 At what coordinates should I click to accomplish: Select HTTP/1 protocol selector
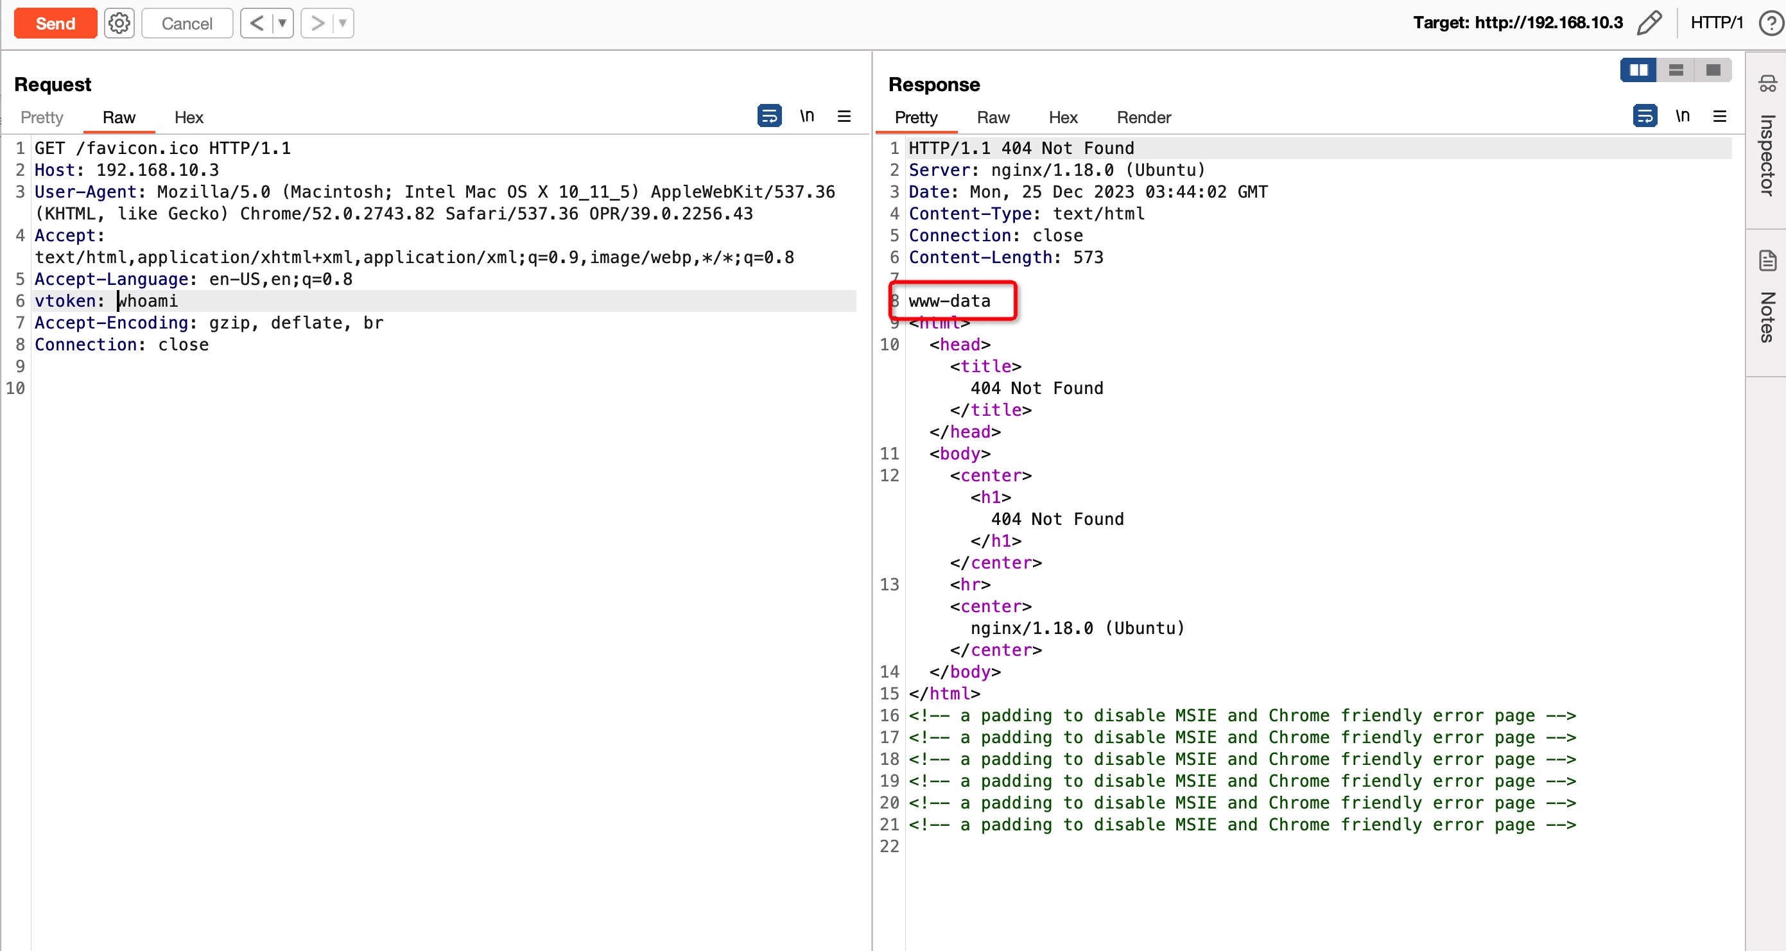(1716, 23)
